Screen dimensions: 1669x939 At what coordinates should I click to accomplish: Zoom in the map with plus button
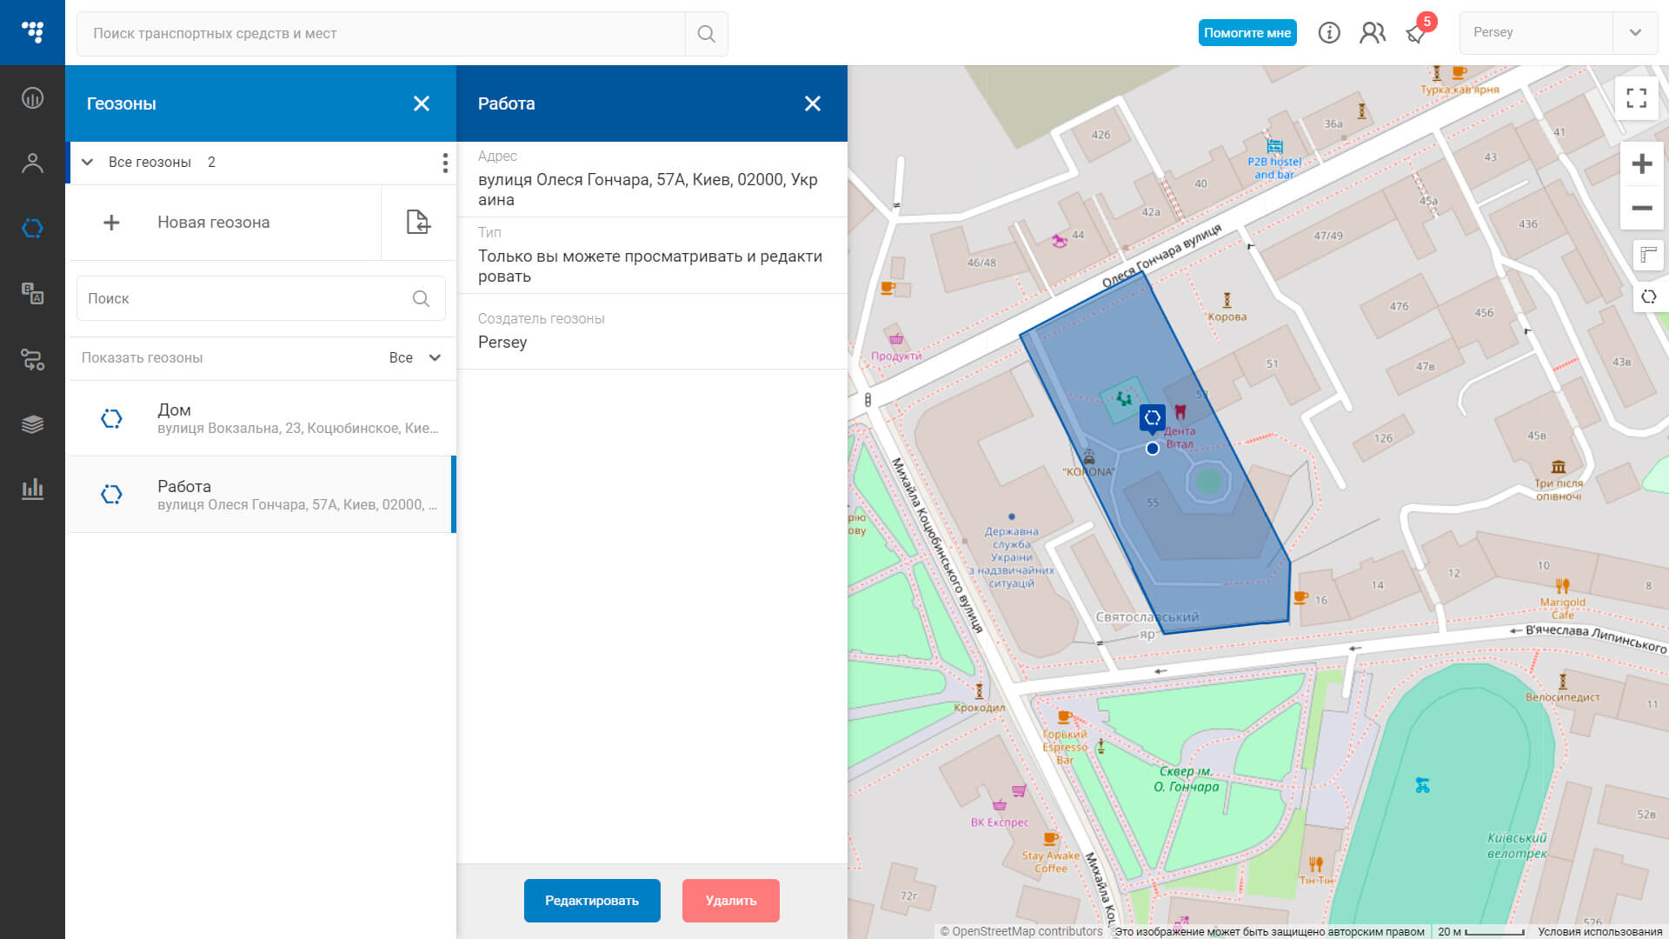(x=1641, y=163)
